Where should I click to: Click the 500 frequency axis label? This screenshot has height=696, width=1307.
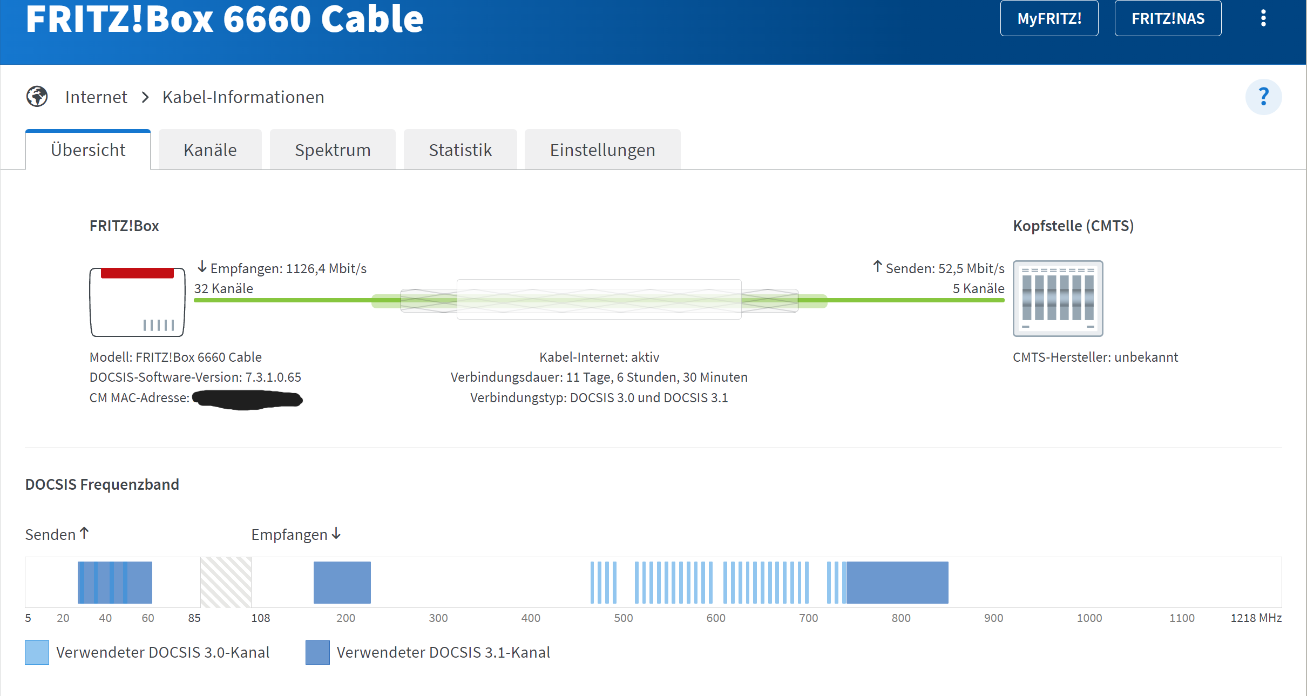[x=623, y=618]
